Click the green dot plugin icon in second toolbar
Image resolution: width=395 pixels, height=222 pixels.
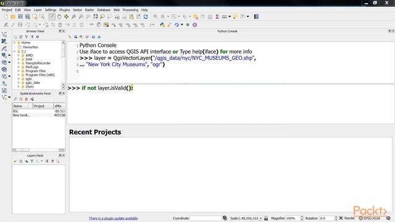(188, 25)
